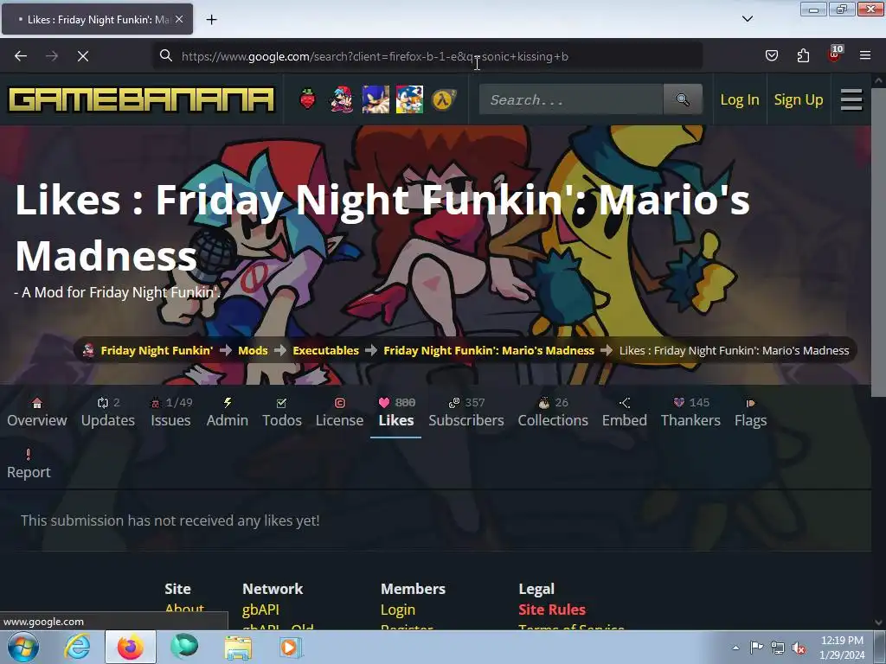This screenshot has width=886, height=664.
Task: Click Sign Up link
Action: [798, 100]
